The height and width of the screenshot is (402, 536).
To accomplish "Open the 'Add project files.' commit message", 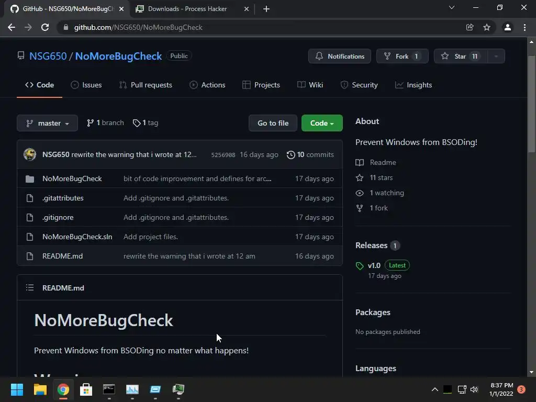I will 151,237.
